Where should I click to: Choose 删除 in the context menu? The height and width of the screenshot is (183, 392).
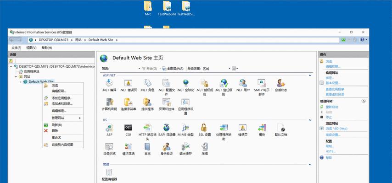63,130
